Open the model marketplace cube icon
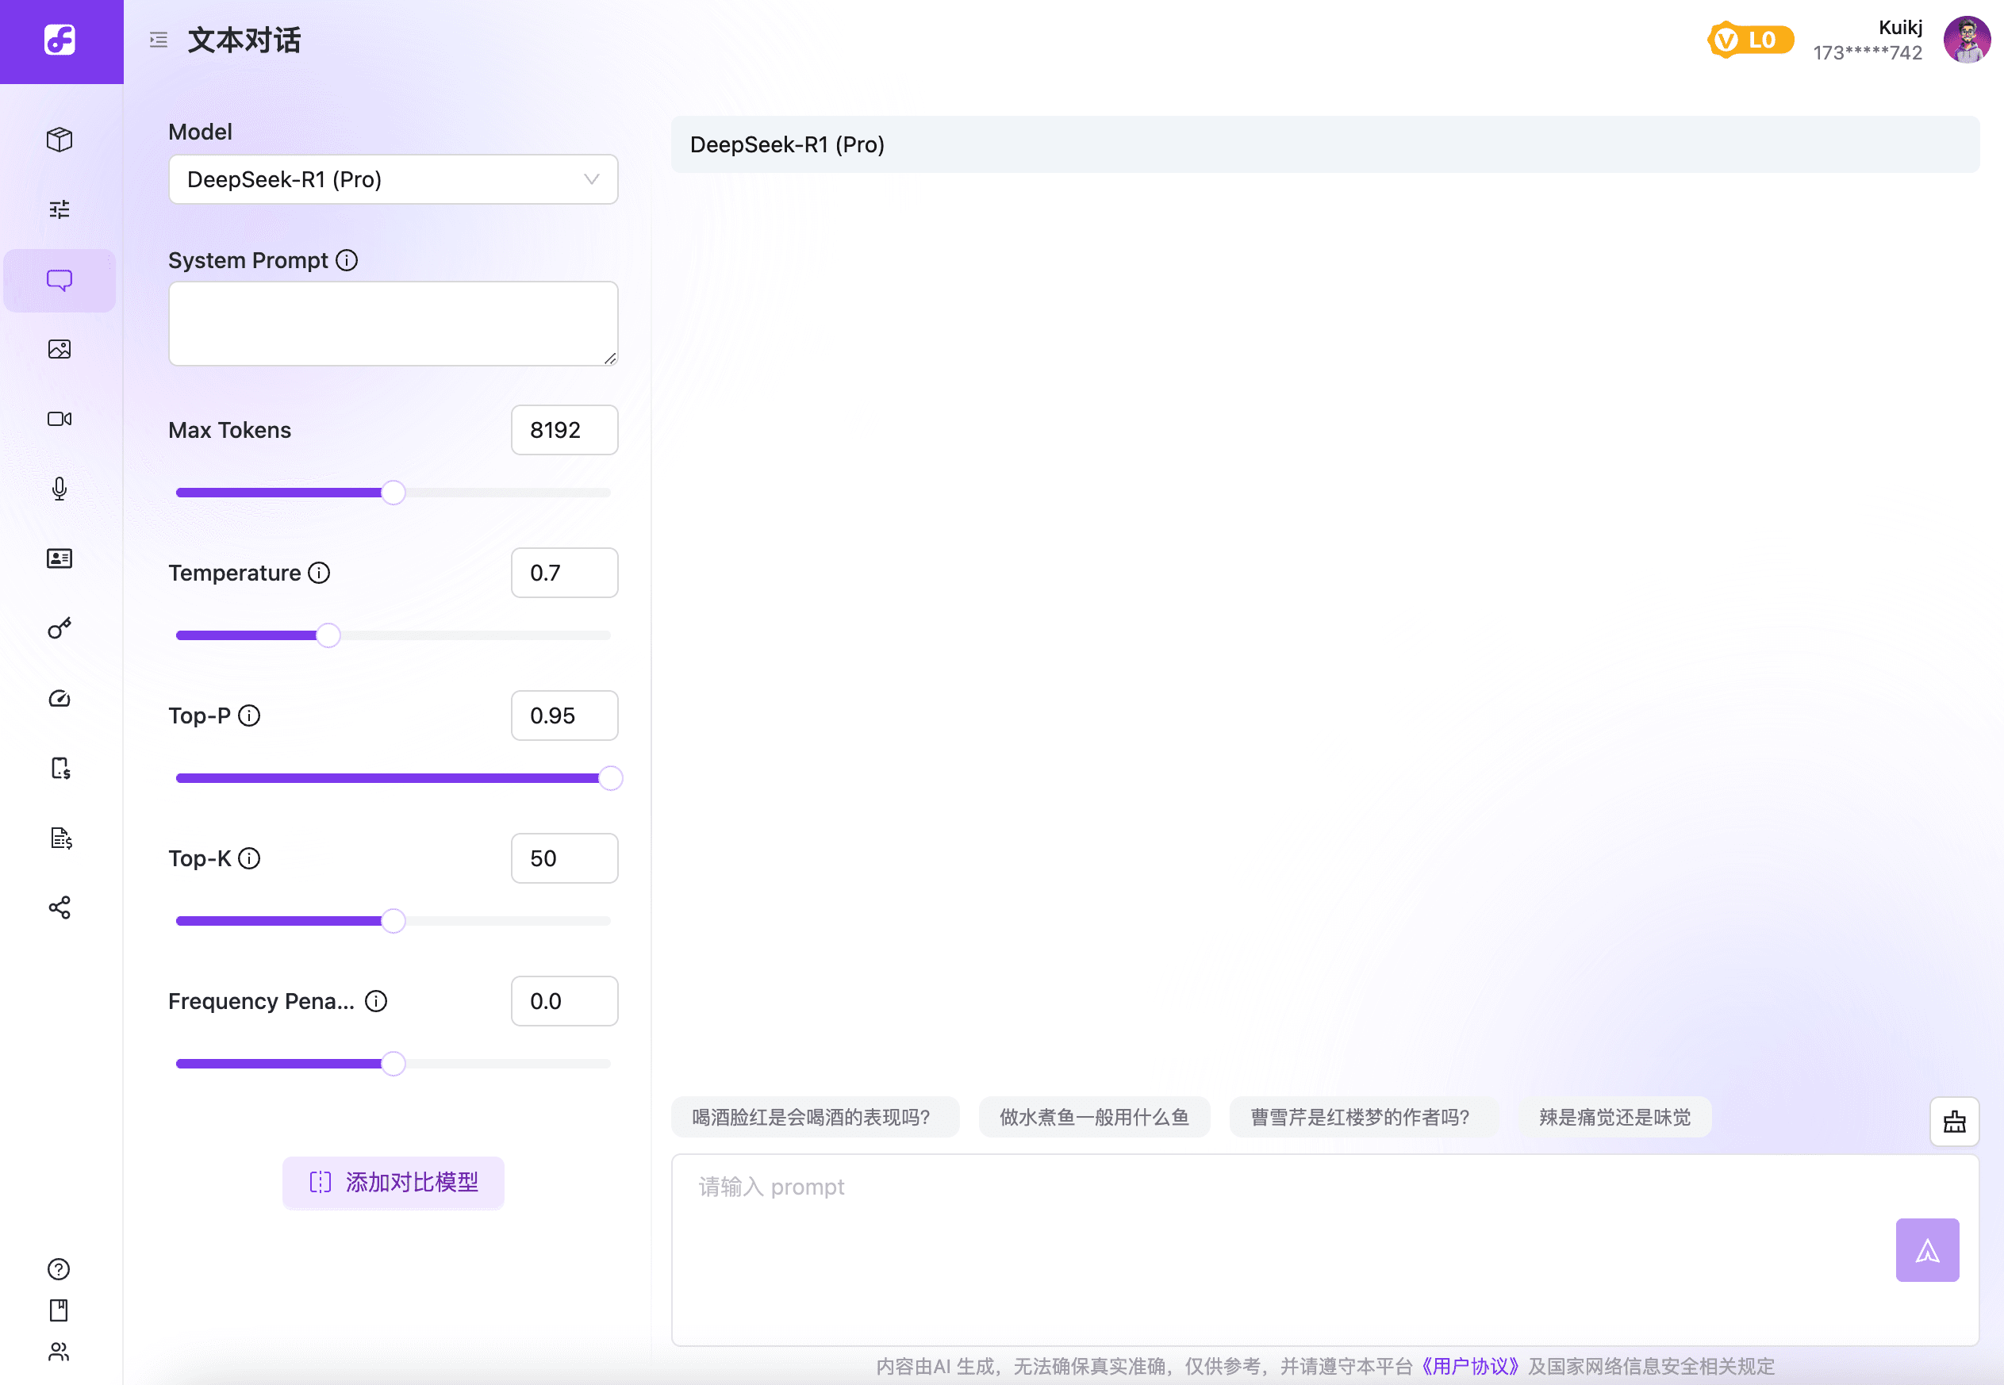The image size is (2004, 1385). tap(59, 140)
